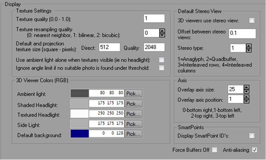Pick a color for Textured Headlight
The height and width of the screenshot is (160, 266).
coord(133,114)
